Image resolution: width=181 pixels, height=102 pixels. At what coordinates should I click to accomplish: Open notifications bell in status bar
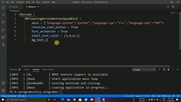178,96
